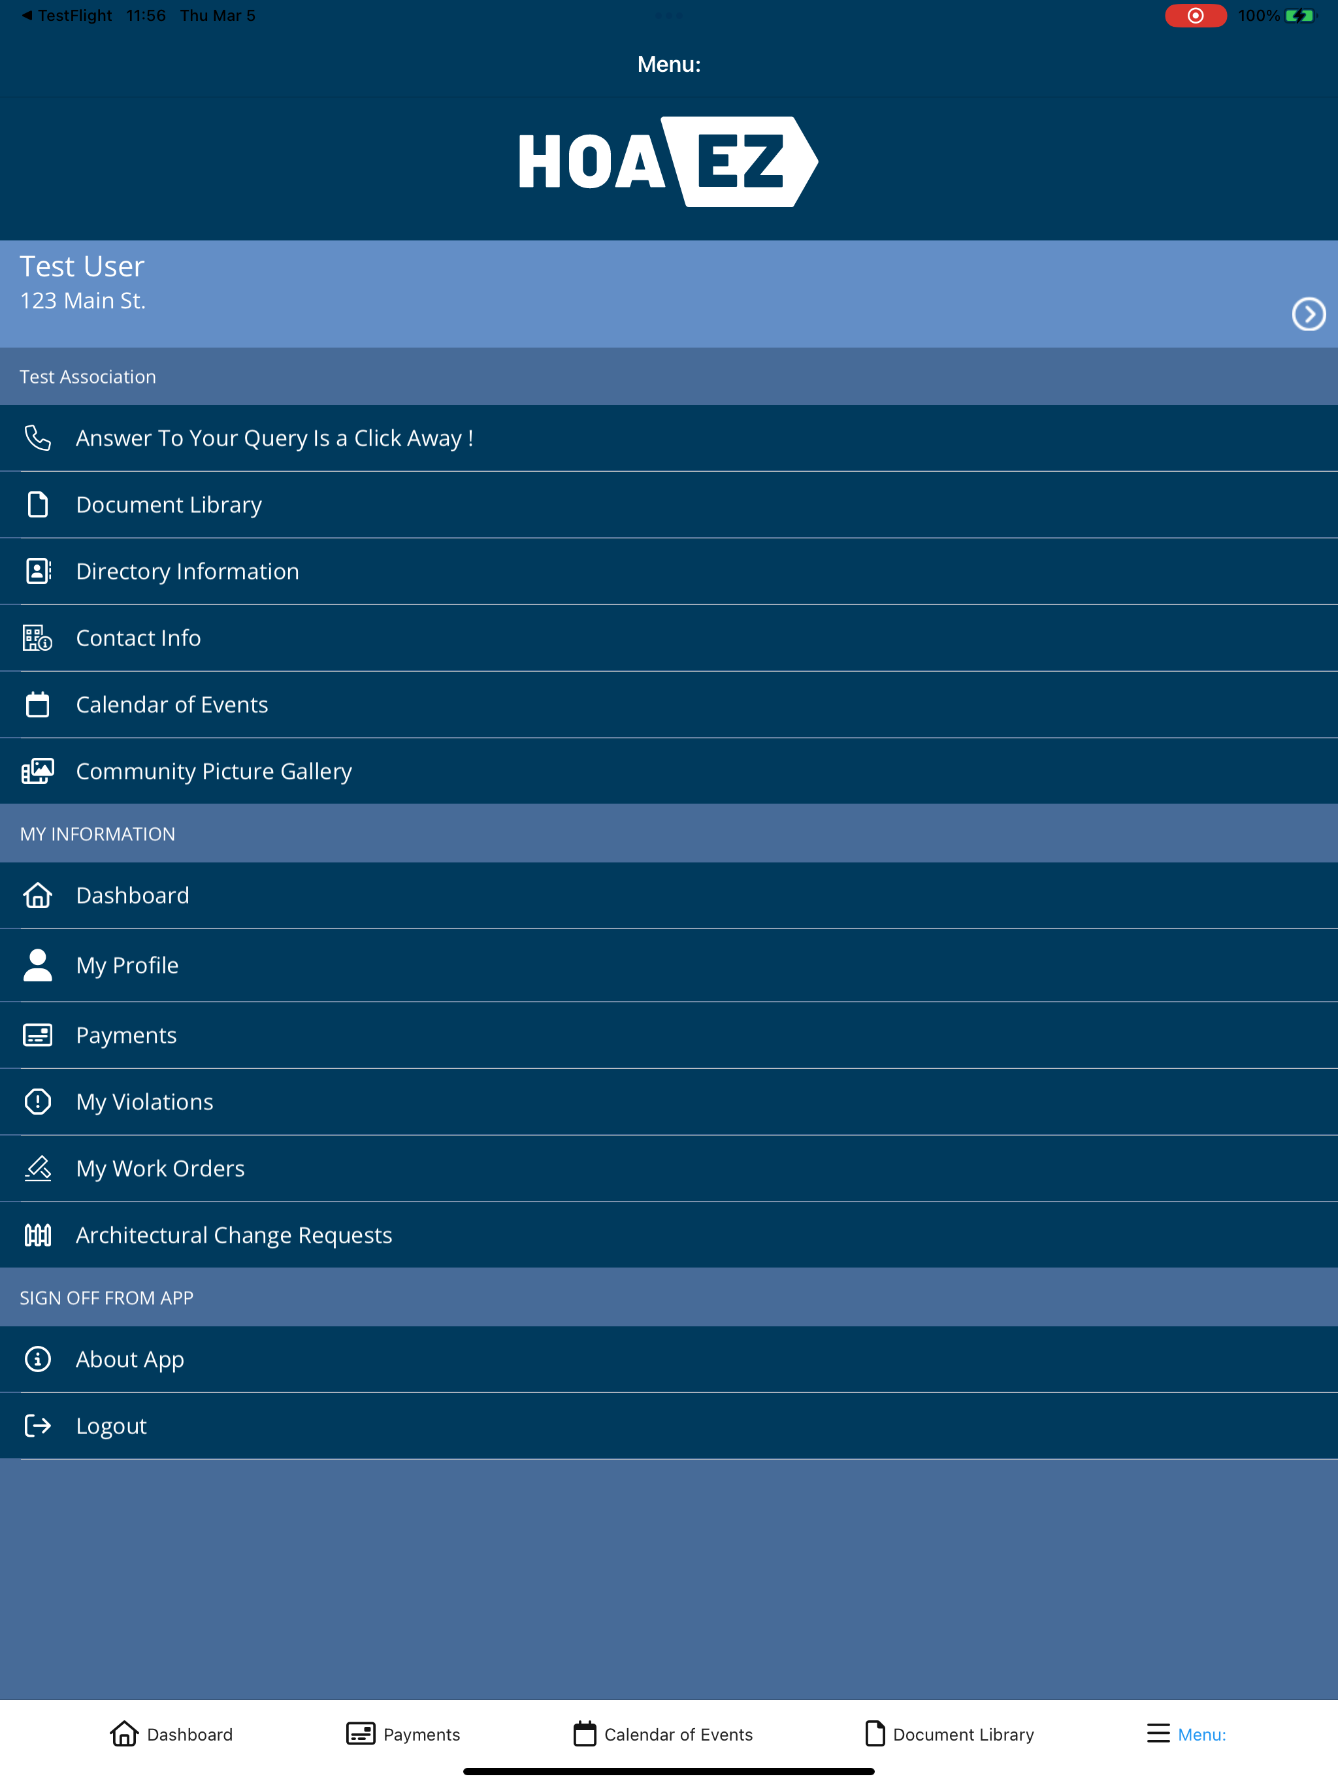Tap the 11:56 clock in the status bar

coord(146,15)
